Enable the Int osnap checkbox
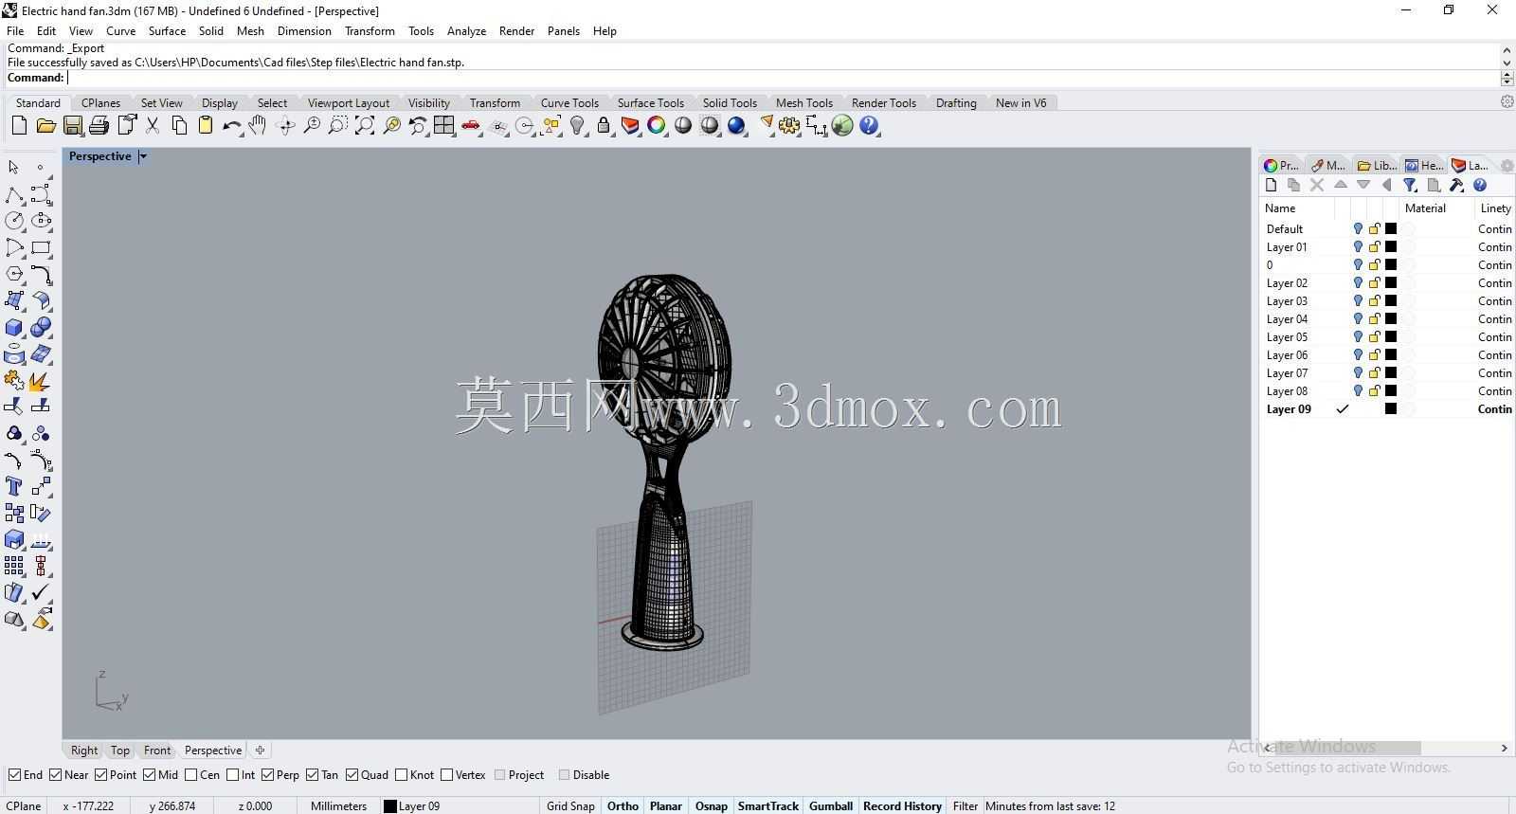The image size is (1516, 814). pos(232,775)
